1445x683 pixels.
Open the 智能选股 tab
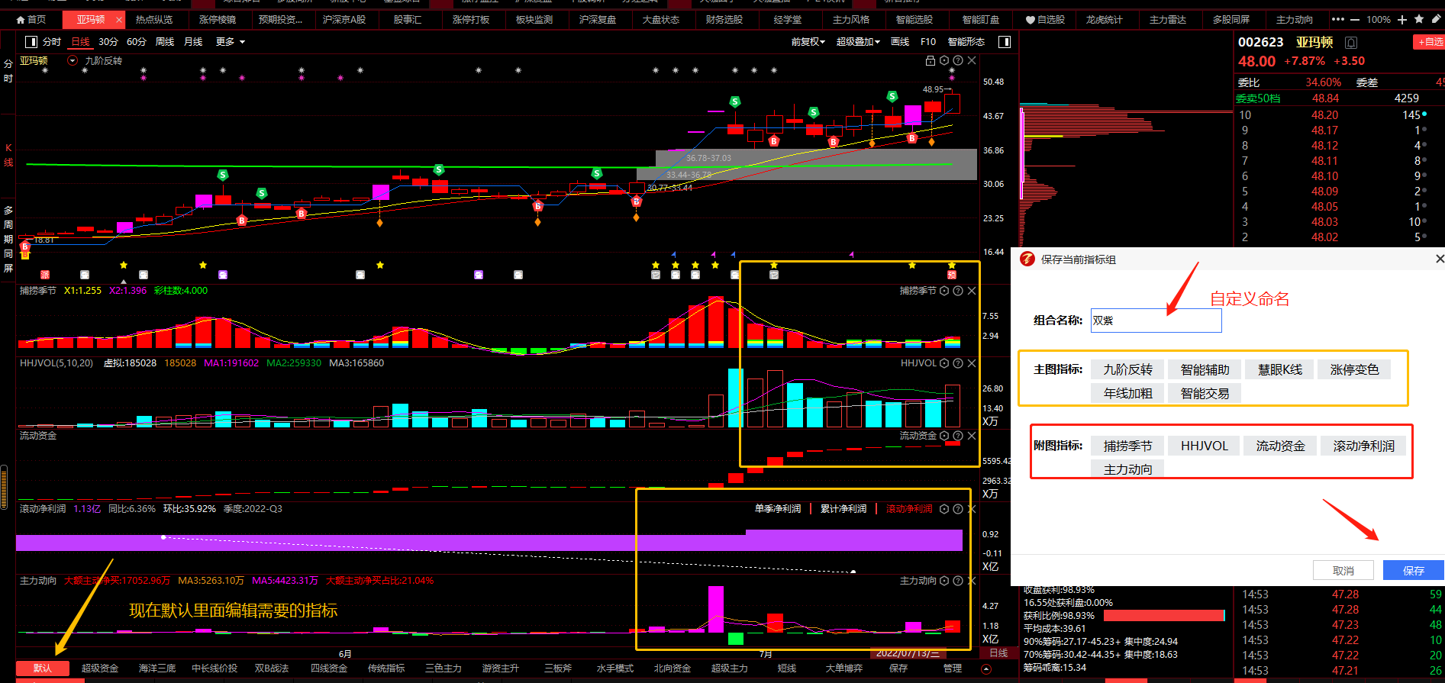click(914, 19)
